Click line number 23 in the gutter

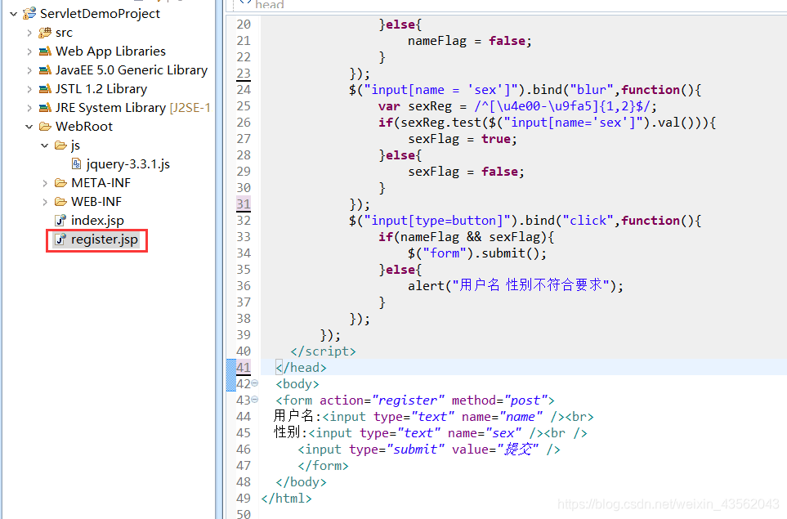[244, 74]
